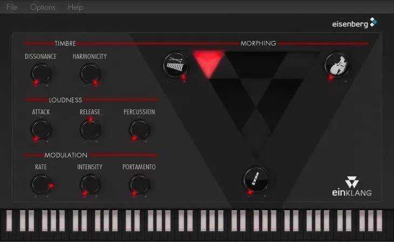Click the Percussion knob
The width and height of the screenshot is (394, 242).
(139, 129)
